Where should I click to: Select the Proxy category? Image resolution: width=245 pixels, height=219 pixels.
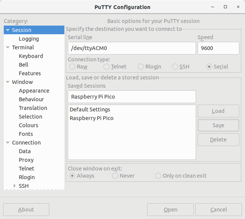[x=26, y=160]
